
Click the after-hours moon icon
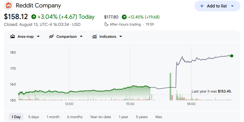click(x=106, y=24)
